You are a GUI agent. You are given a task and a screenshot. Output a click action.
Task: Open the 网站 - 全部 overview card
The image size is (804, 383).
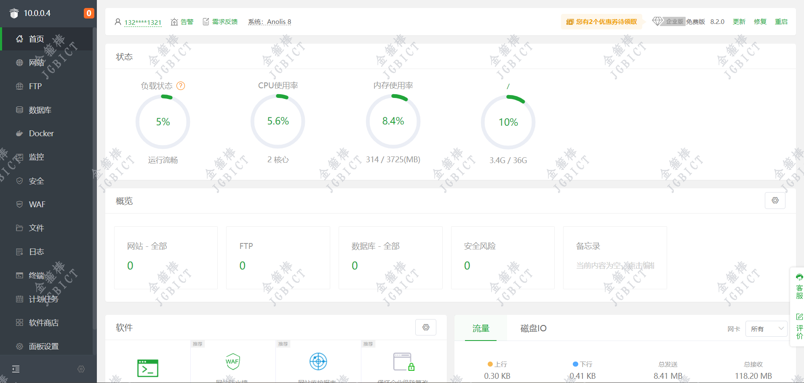point(166,258)
